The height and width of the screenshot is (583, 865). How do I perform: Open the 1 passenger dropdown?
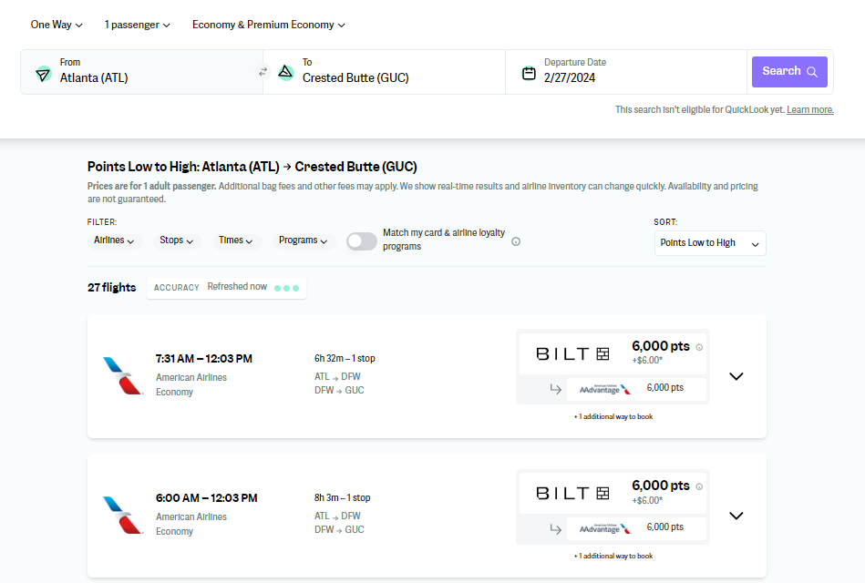tap(137, 25)
